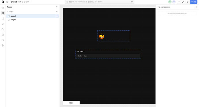
Task: Select the Pages sidebar icon
Action: (3, 13)
